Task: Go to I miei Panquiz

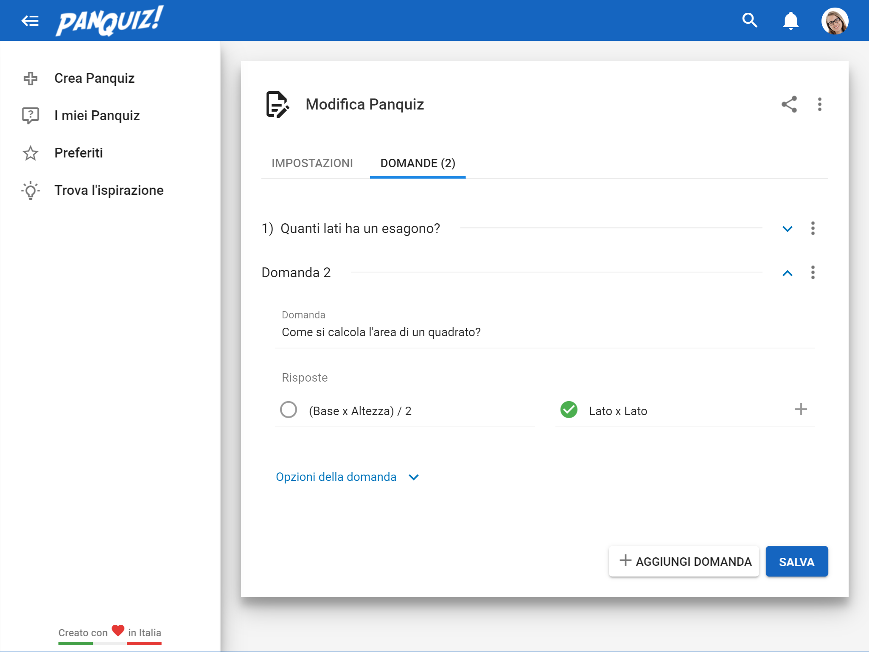Action: pos(97,115)
